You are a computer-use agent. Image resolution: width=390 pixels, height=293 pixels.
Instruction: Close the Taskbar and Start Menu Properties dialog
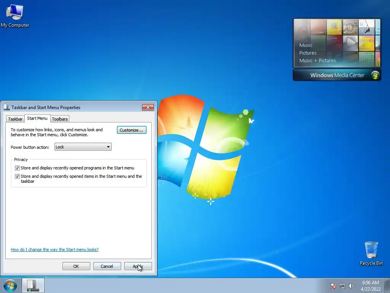coord(148,107)
